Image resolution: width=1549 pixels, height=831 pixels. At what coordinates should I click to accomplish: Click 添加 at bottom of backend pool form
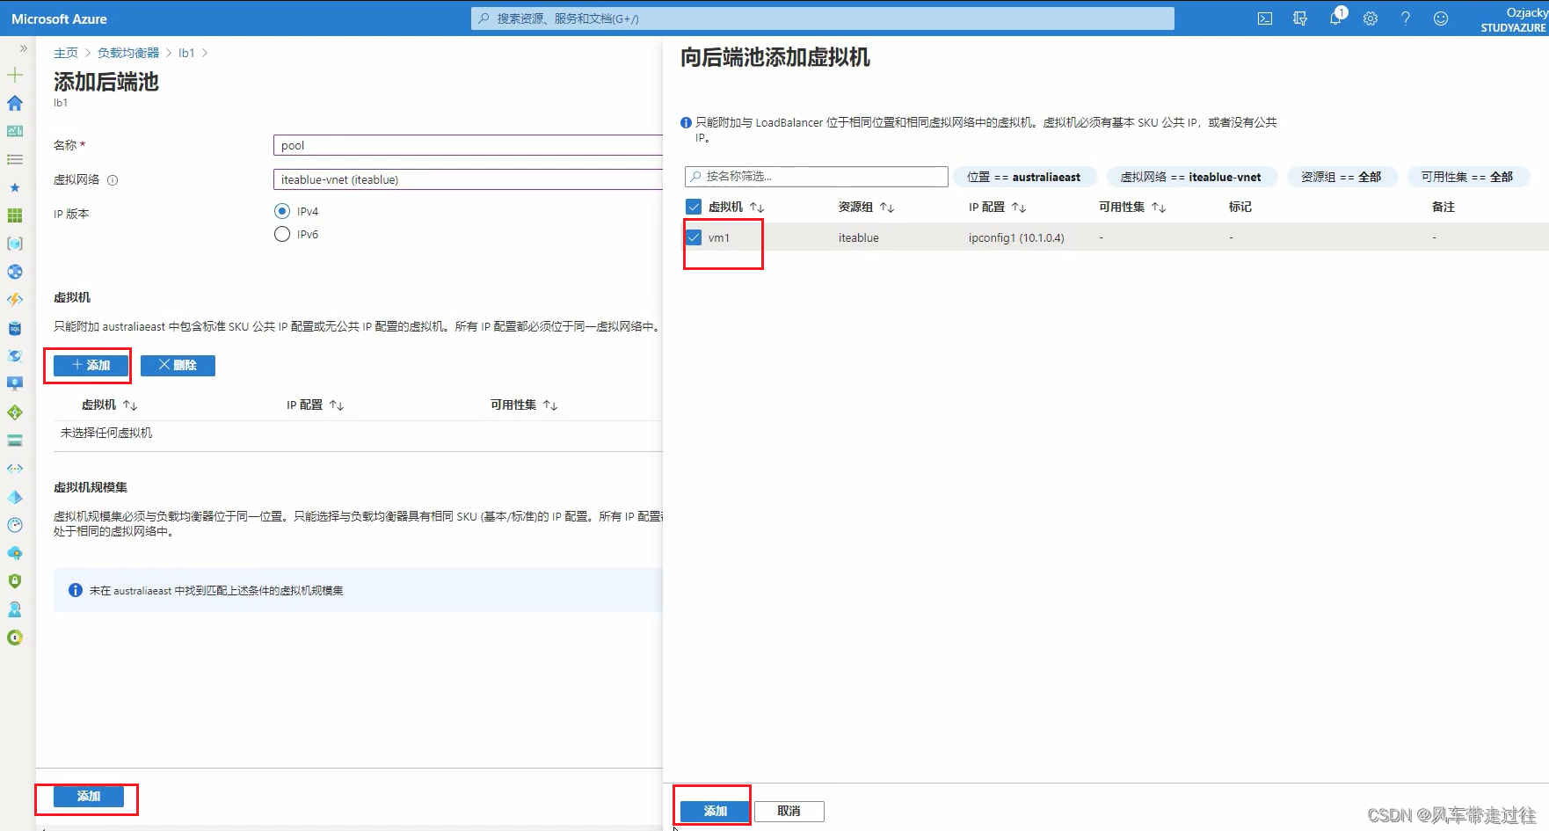(89, 796)
